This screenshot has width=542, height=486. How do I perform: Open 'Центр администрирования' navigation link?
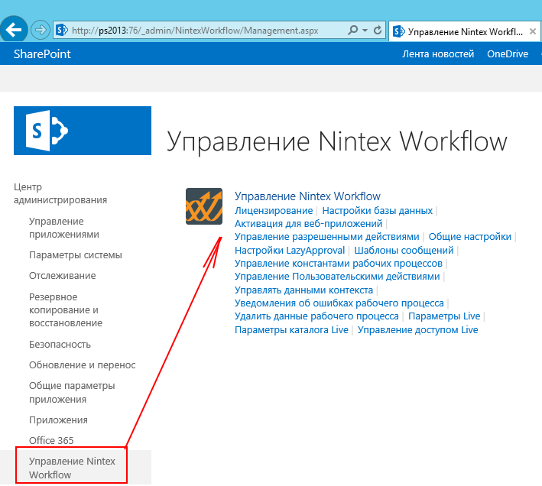point(60,193)
